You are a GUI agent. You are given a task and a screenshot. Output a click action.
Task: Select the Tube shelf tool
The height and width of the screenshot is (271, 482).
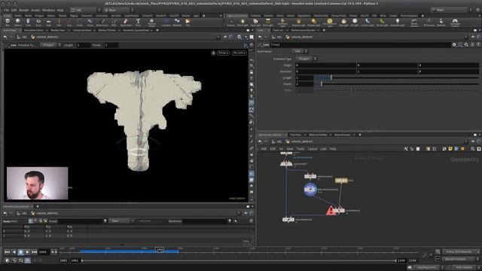pos(28,22)
